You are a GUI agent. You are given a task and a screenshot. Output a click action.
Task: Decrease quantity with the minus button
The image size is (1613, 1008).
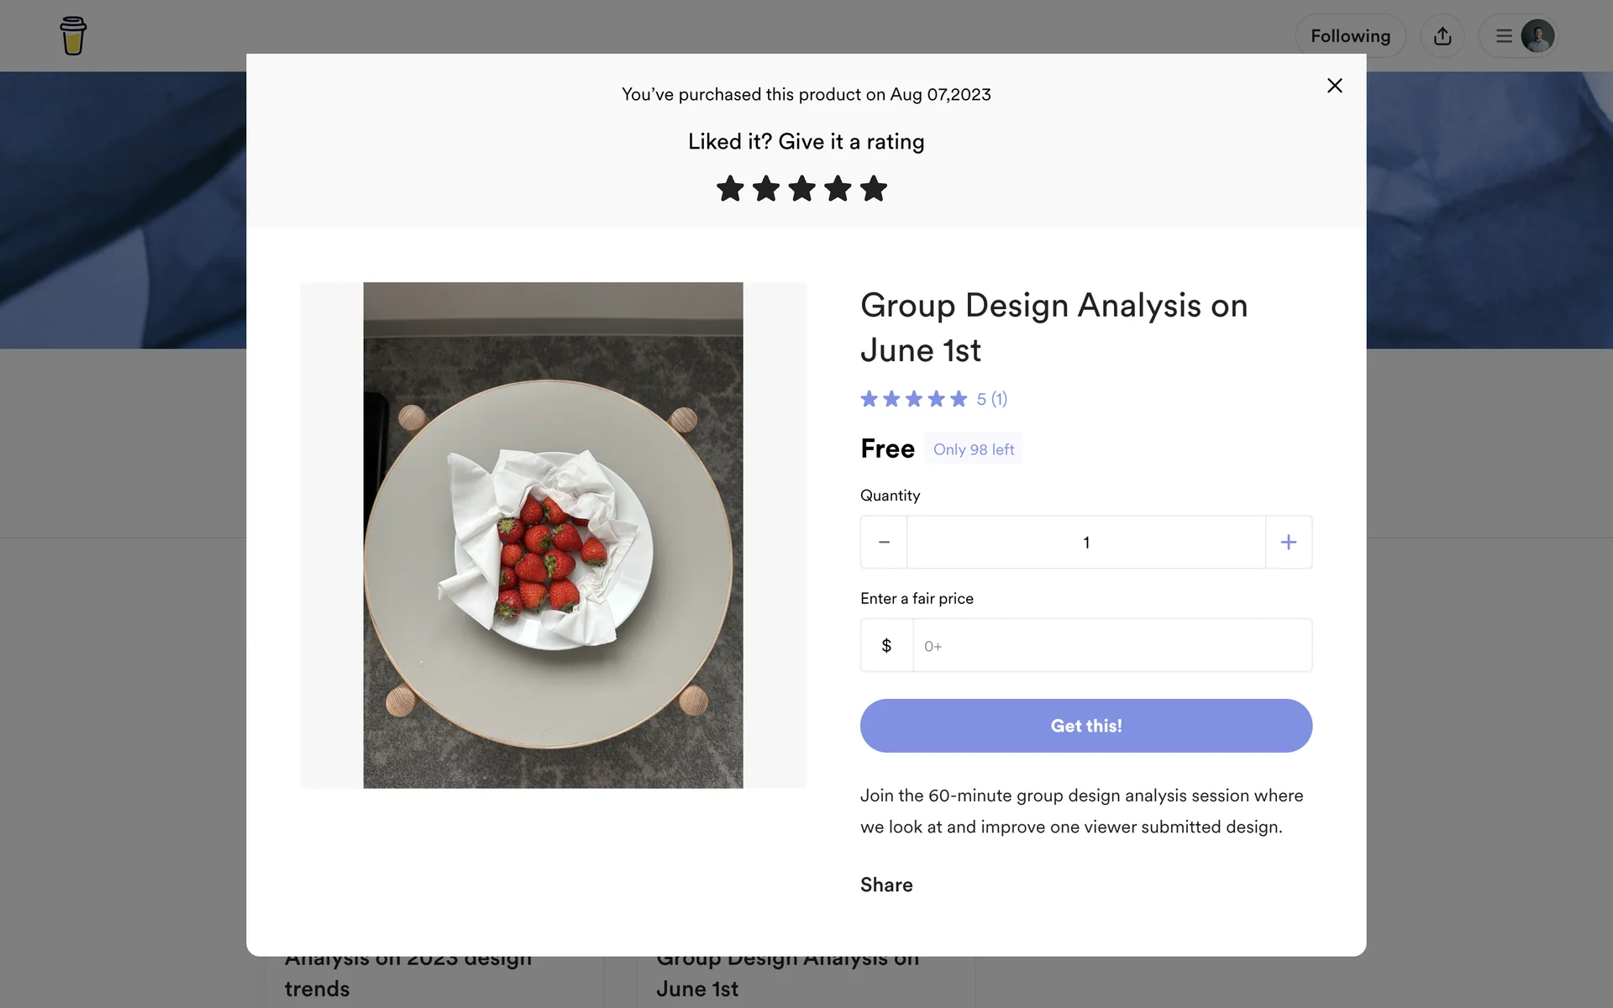click(x=884, y=543)
